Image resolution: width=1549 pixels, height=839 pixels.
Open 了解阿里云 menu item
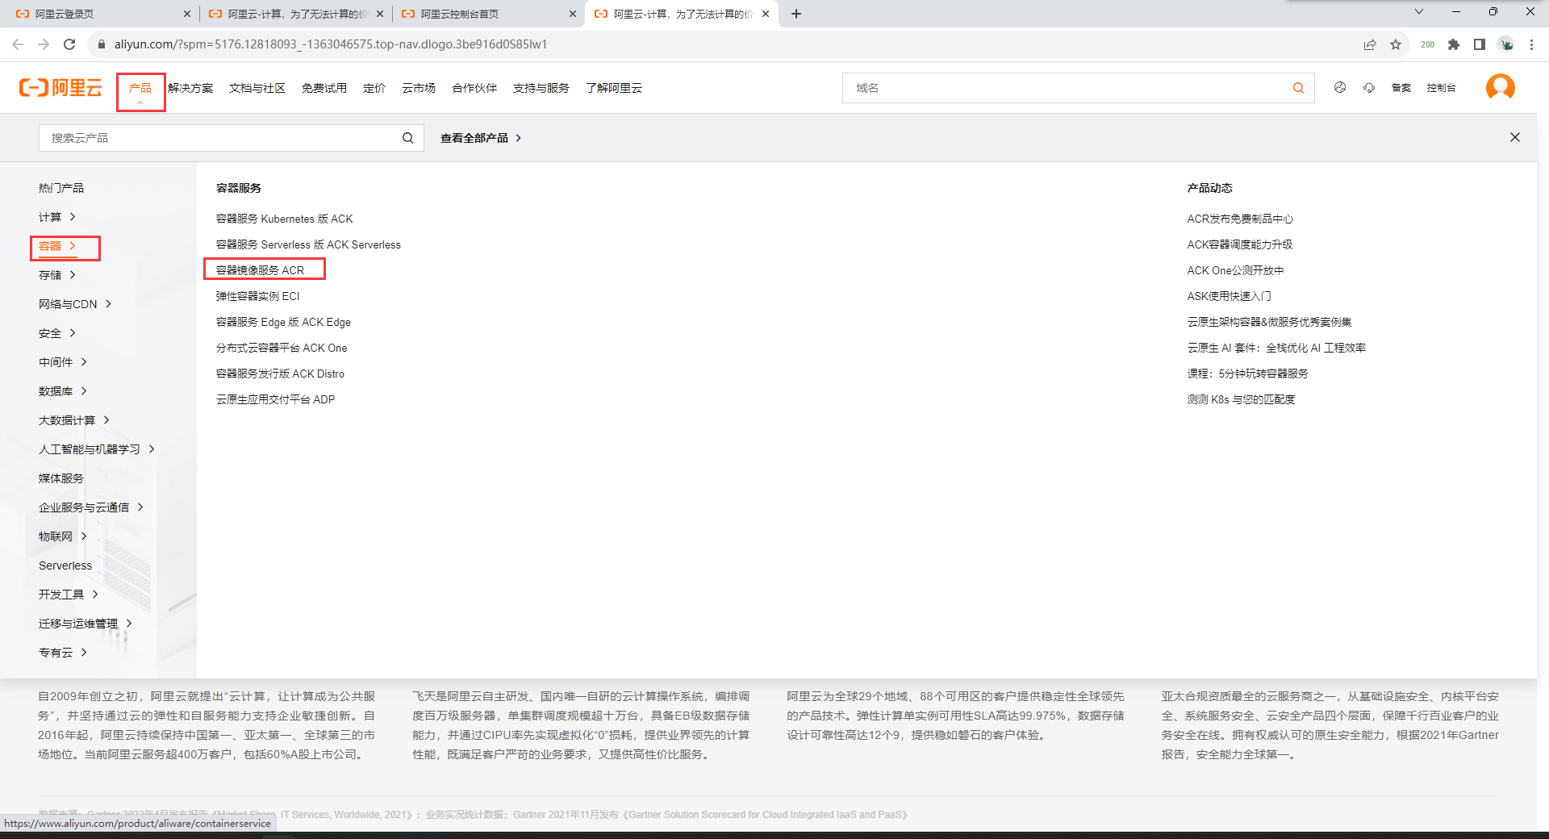614,88
